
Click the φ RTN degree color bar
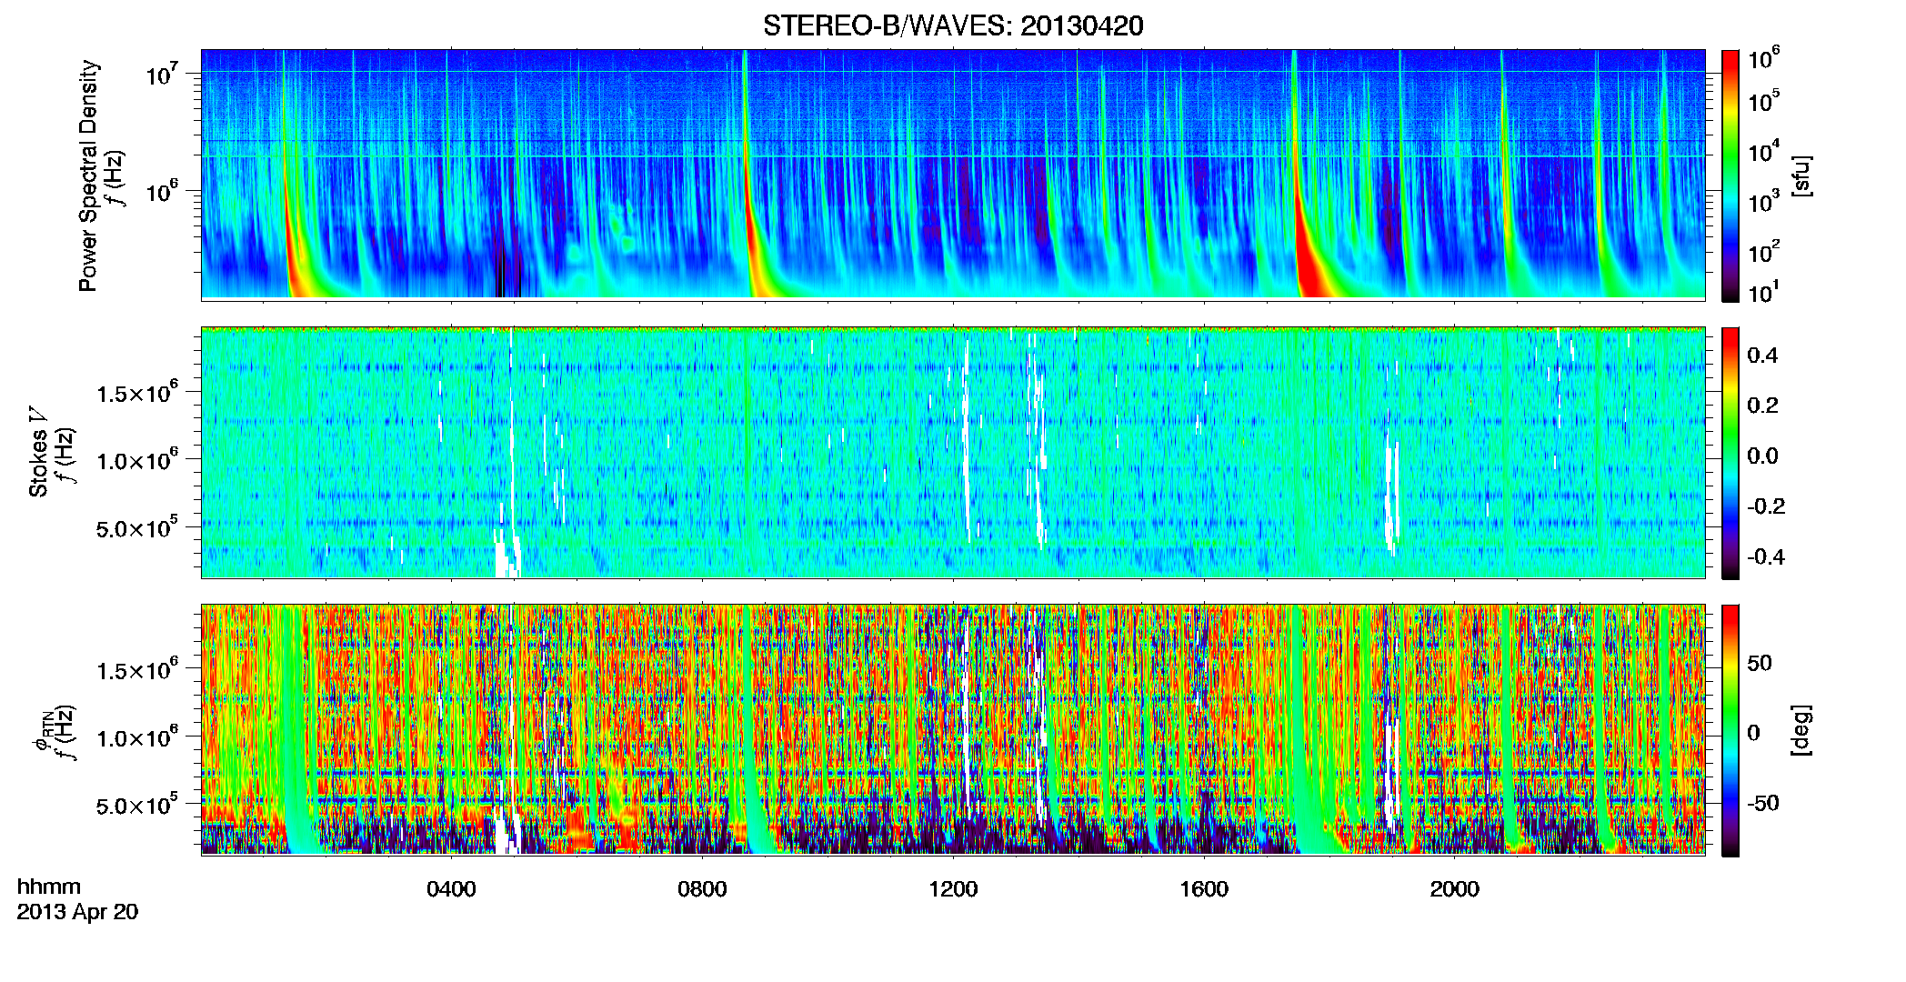pyautogui.click(x=1730, y=730)
